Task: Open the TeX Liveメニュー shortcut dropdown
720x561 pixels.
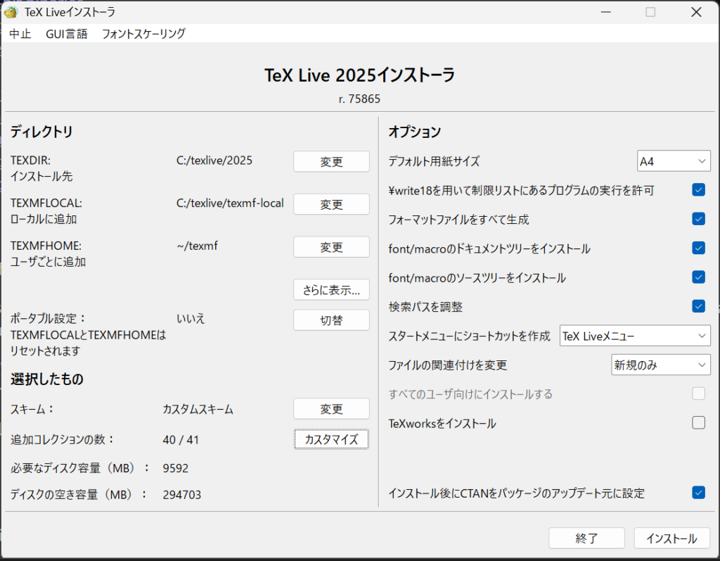Action: pyautogui.click(x=634, y=336)
